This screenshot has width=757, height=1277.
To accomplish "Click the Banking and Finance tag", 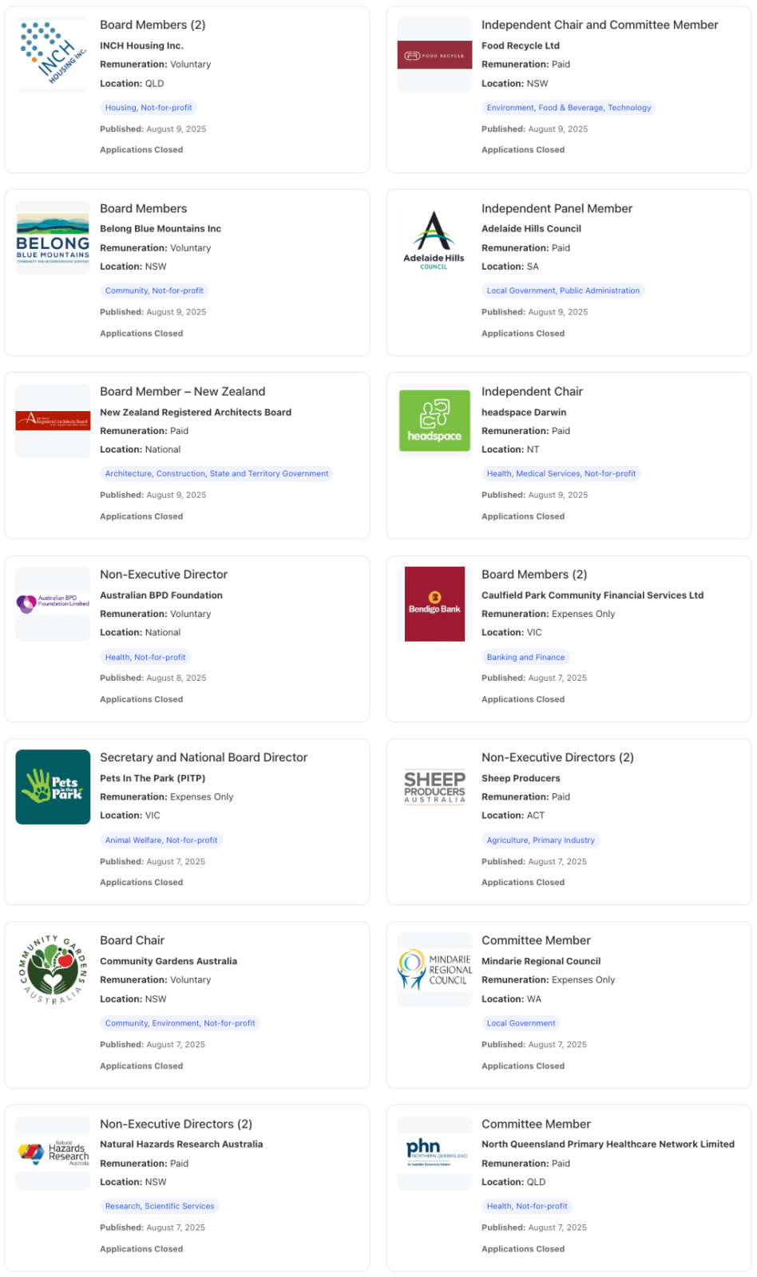I will 525,658.
